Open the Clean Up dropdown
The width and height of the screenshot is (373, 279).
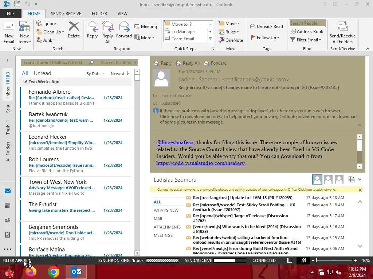pos(50,32)
